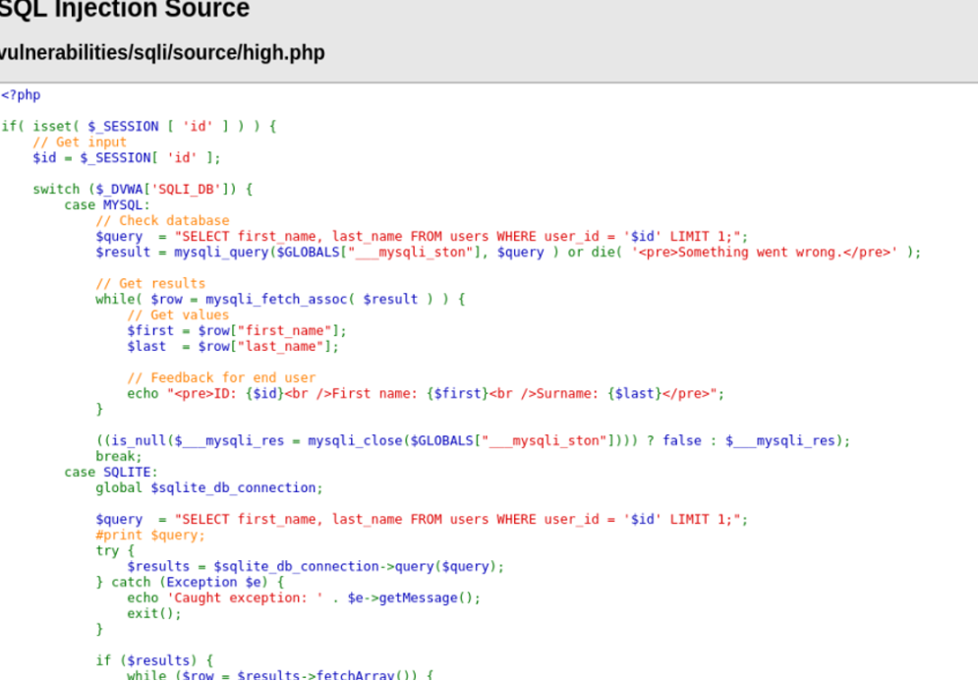Viewport: 978px width, 681px height.
Task: Click the $query SELECT line above #print $query
Action: tap(422, 520)
